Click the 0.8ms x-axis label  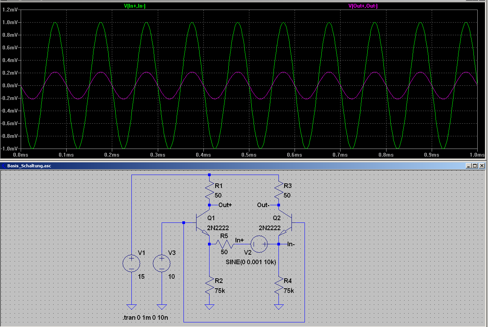(386, 155)
